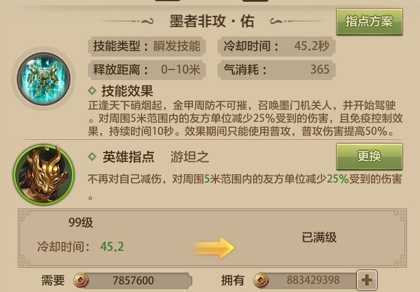Select the 技能类型 瞬发技能 field
The width and height of the screenshot is (420, 292).
click(146, 46)
